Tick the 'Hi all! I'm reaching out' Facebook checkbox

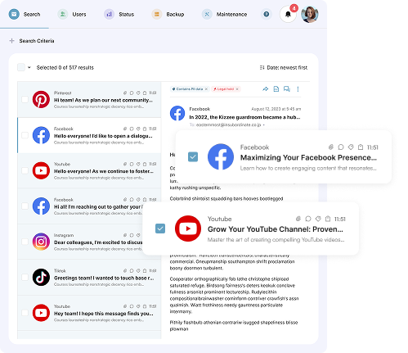point(25,206)
